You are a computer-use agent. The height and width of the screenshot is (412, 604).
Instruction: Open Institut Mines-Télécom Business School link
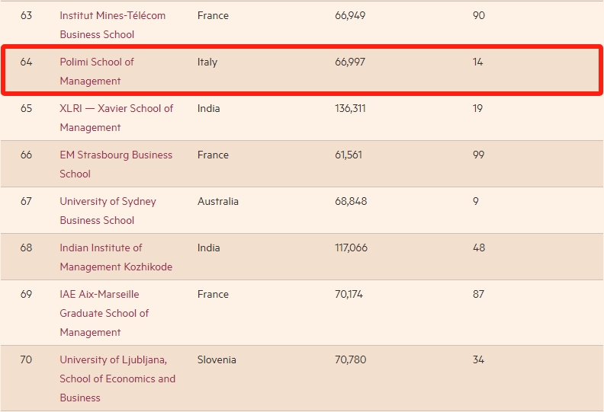(x=112, y=25)
